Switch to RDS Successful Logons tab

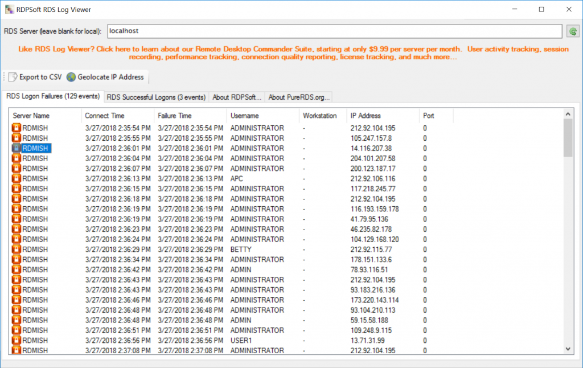click(x=156, y=97)
